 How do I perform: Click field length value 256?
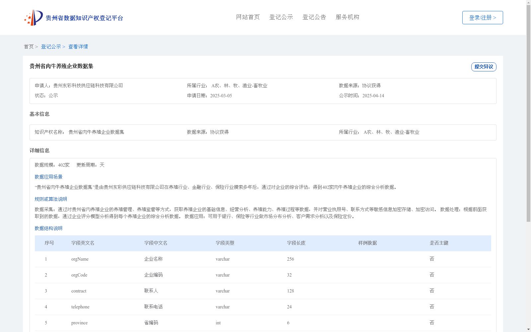tap(290, 259)
